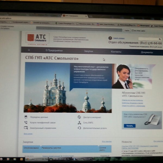Click the ATC Смольного tab favicon
This screenshot has height=163, width=163.
[64, 15]
